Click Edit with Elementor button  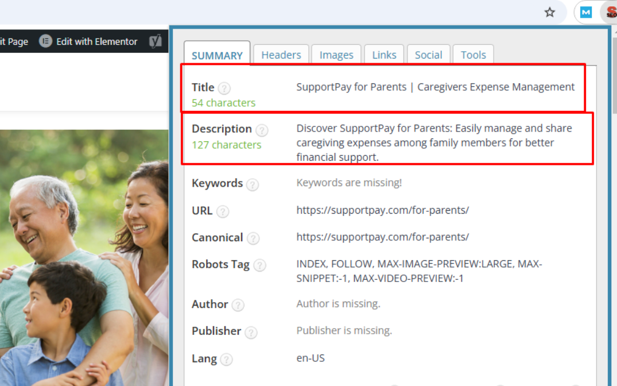[x=89, y=41]
